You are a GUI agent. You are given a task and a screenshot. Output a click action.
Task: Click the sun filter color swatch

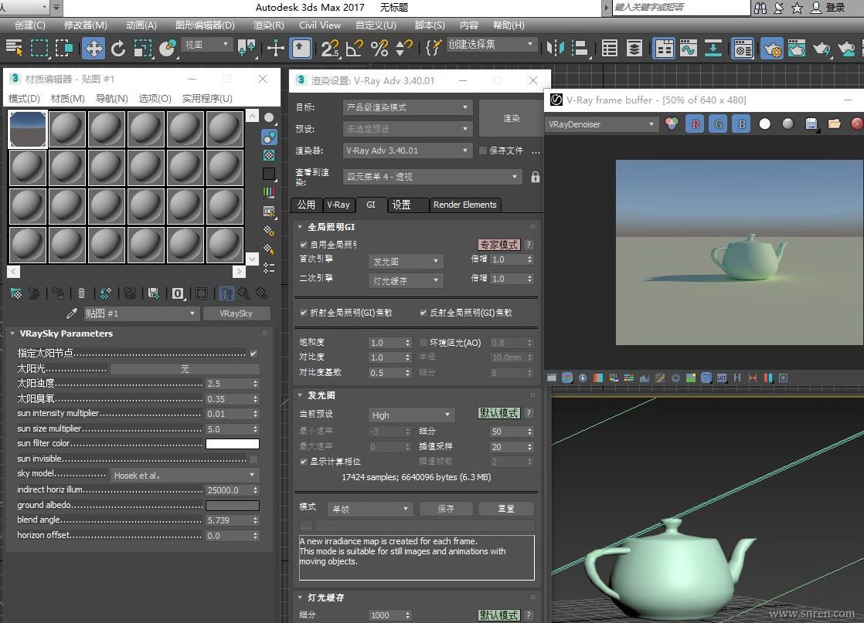[x=232, y=444]
